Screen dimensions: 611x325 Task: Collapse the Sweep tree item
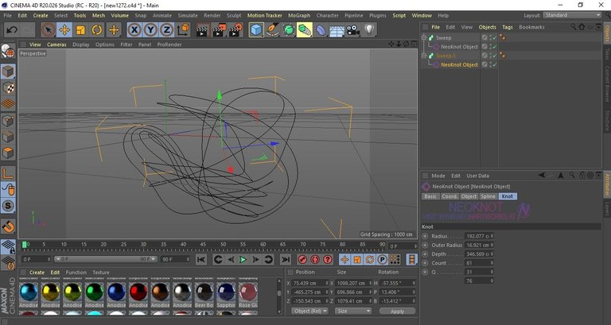pos(424,38)
